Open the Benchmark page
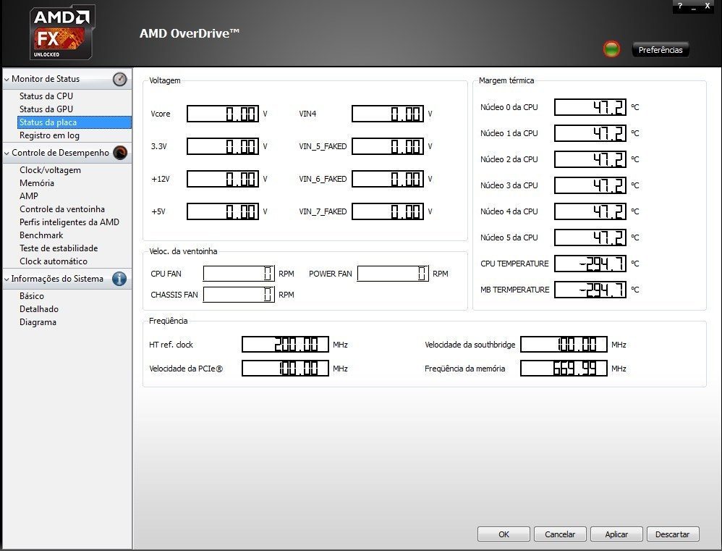The height and width of the screenshot is (551, 722). pos(41,235)
